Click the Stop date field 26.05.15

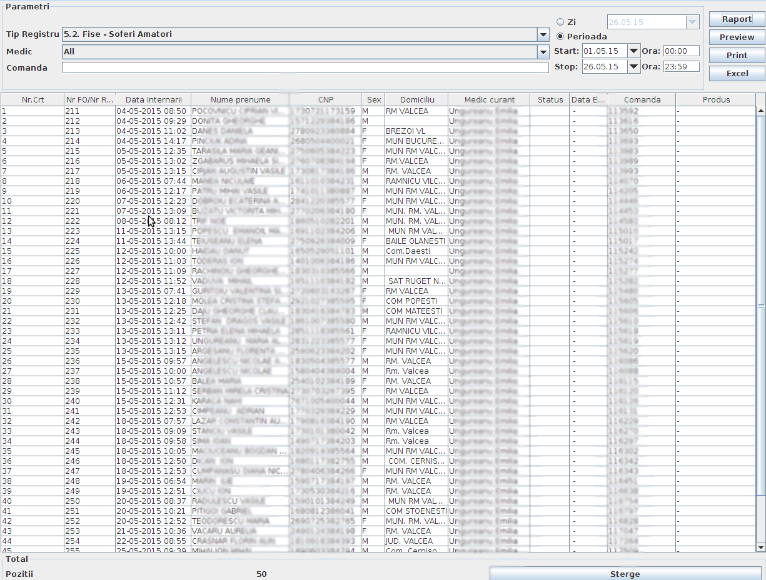coord(605,66)
